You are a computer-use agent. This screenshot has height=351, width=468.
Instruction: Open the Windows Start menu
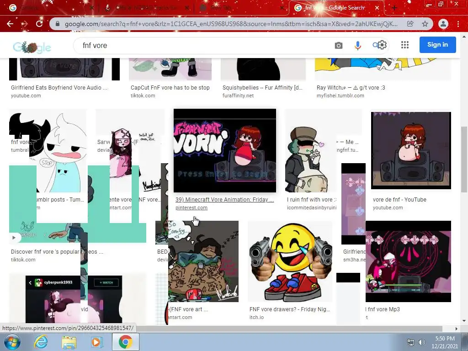click(x=12, y=342)
